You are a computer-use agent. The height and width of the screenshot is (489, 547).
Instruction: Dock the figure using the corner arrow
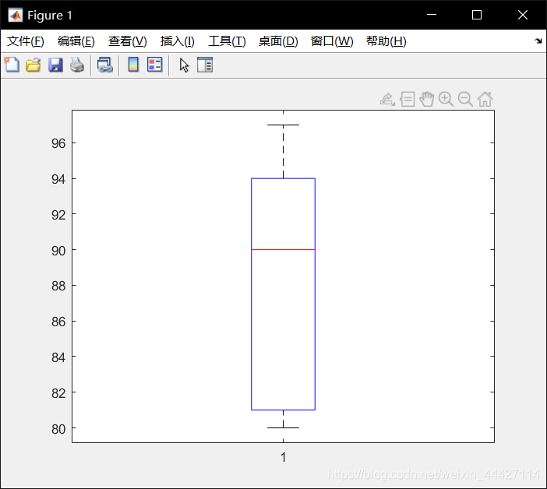pos(538,40)
